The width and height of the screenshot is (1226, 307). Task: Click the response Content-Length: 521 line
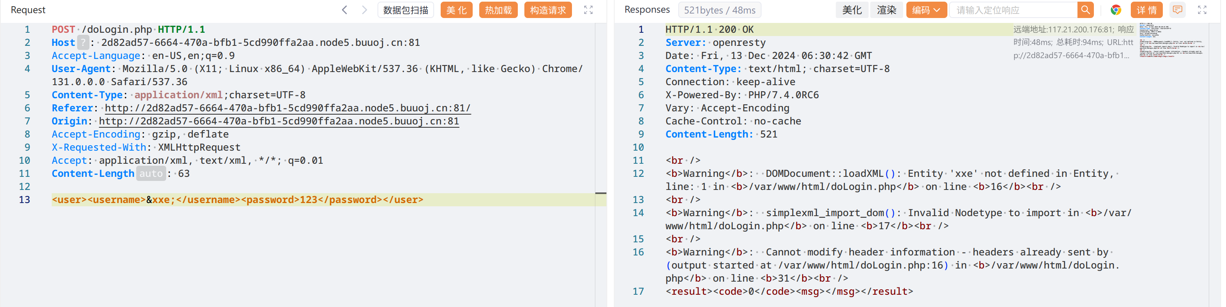pos(721,134)
